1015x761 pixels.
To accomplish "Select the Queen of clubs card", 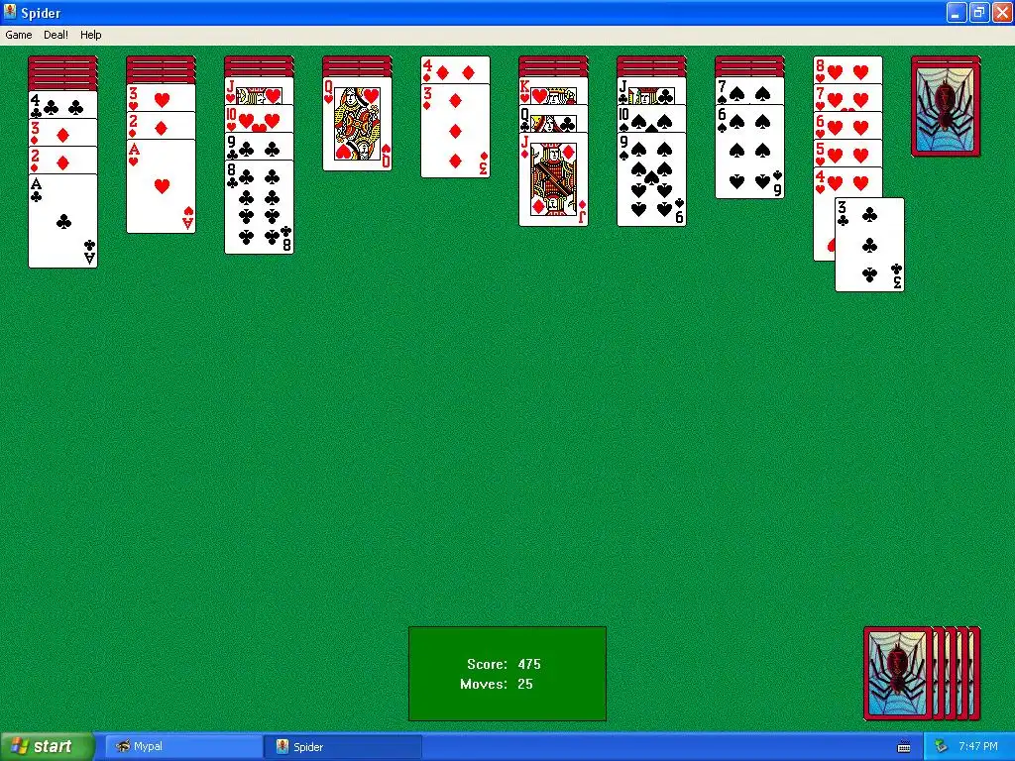I will [x=553, y=119].
